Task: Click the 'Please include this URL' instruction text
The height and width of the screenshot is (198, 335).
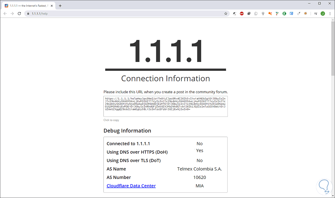Action: [x=166, y=92]
